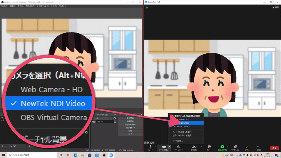Viewport: 281px width, 158px height.
Task: Select Web Camera - HD in Zoom menu
Action: [x=186, y=119]
